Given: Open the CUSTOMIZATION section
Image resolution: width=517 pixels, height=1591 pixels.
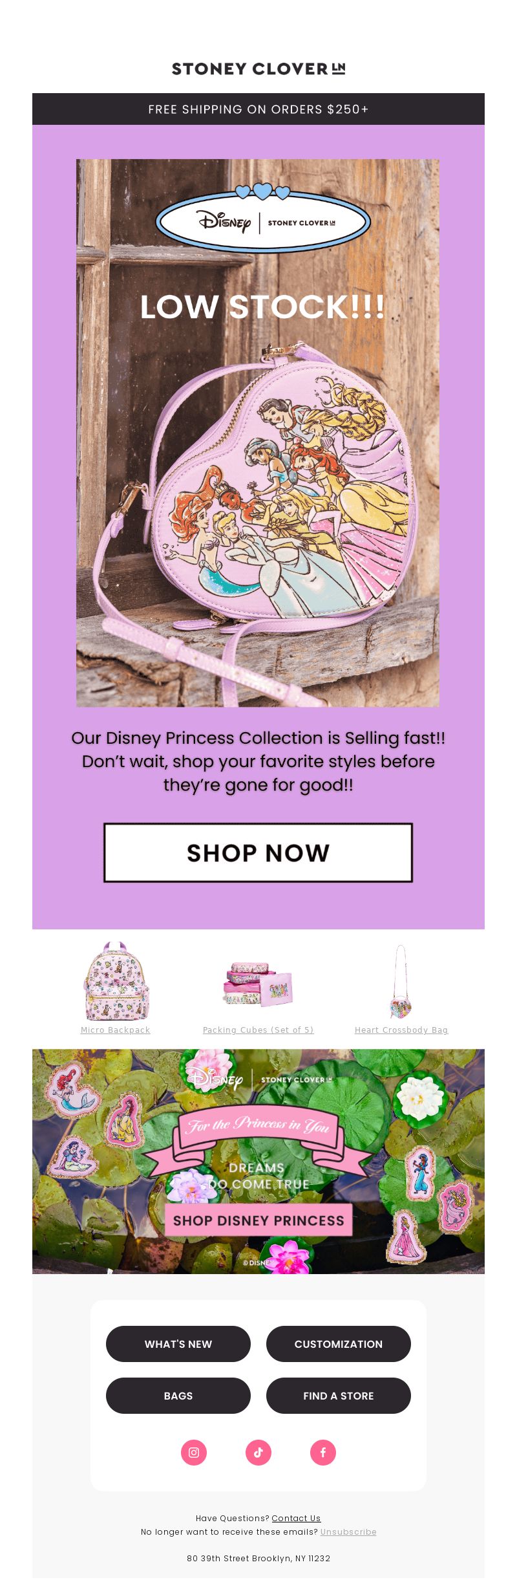Looking at the screenshot, I should pos(339,1344).
